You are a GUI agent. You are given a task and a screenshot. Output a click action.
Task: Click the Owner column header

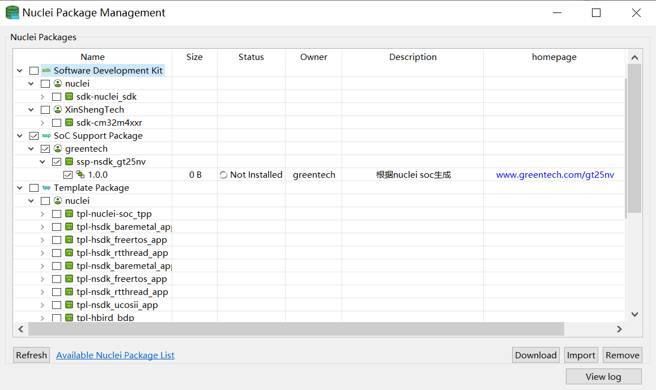tap(314, 57)
